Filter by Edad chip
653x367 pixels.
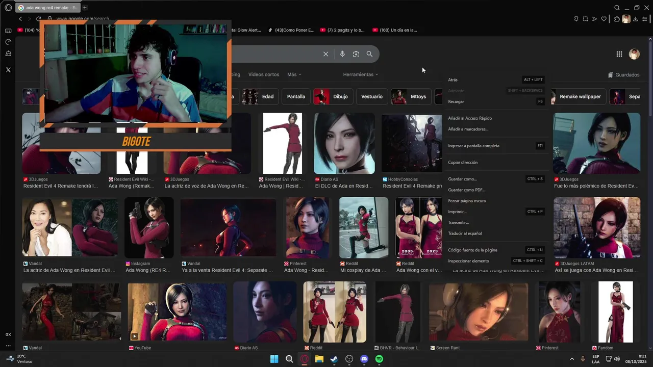click(x=258, y=96)
